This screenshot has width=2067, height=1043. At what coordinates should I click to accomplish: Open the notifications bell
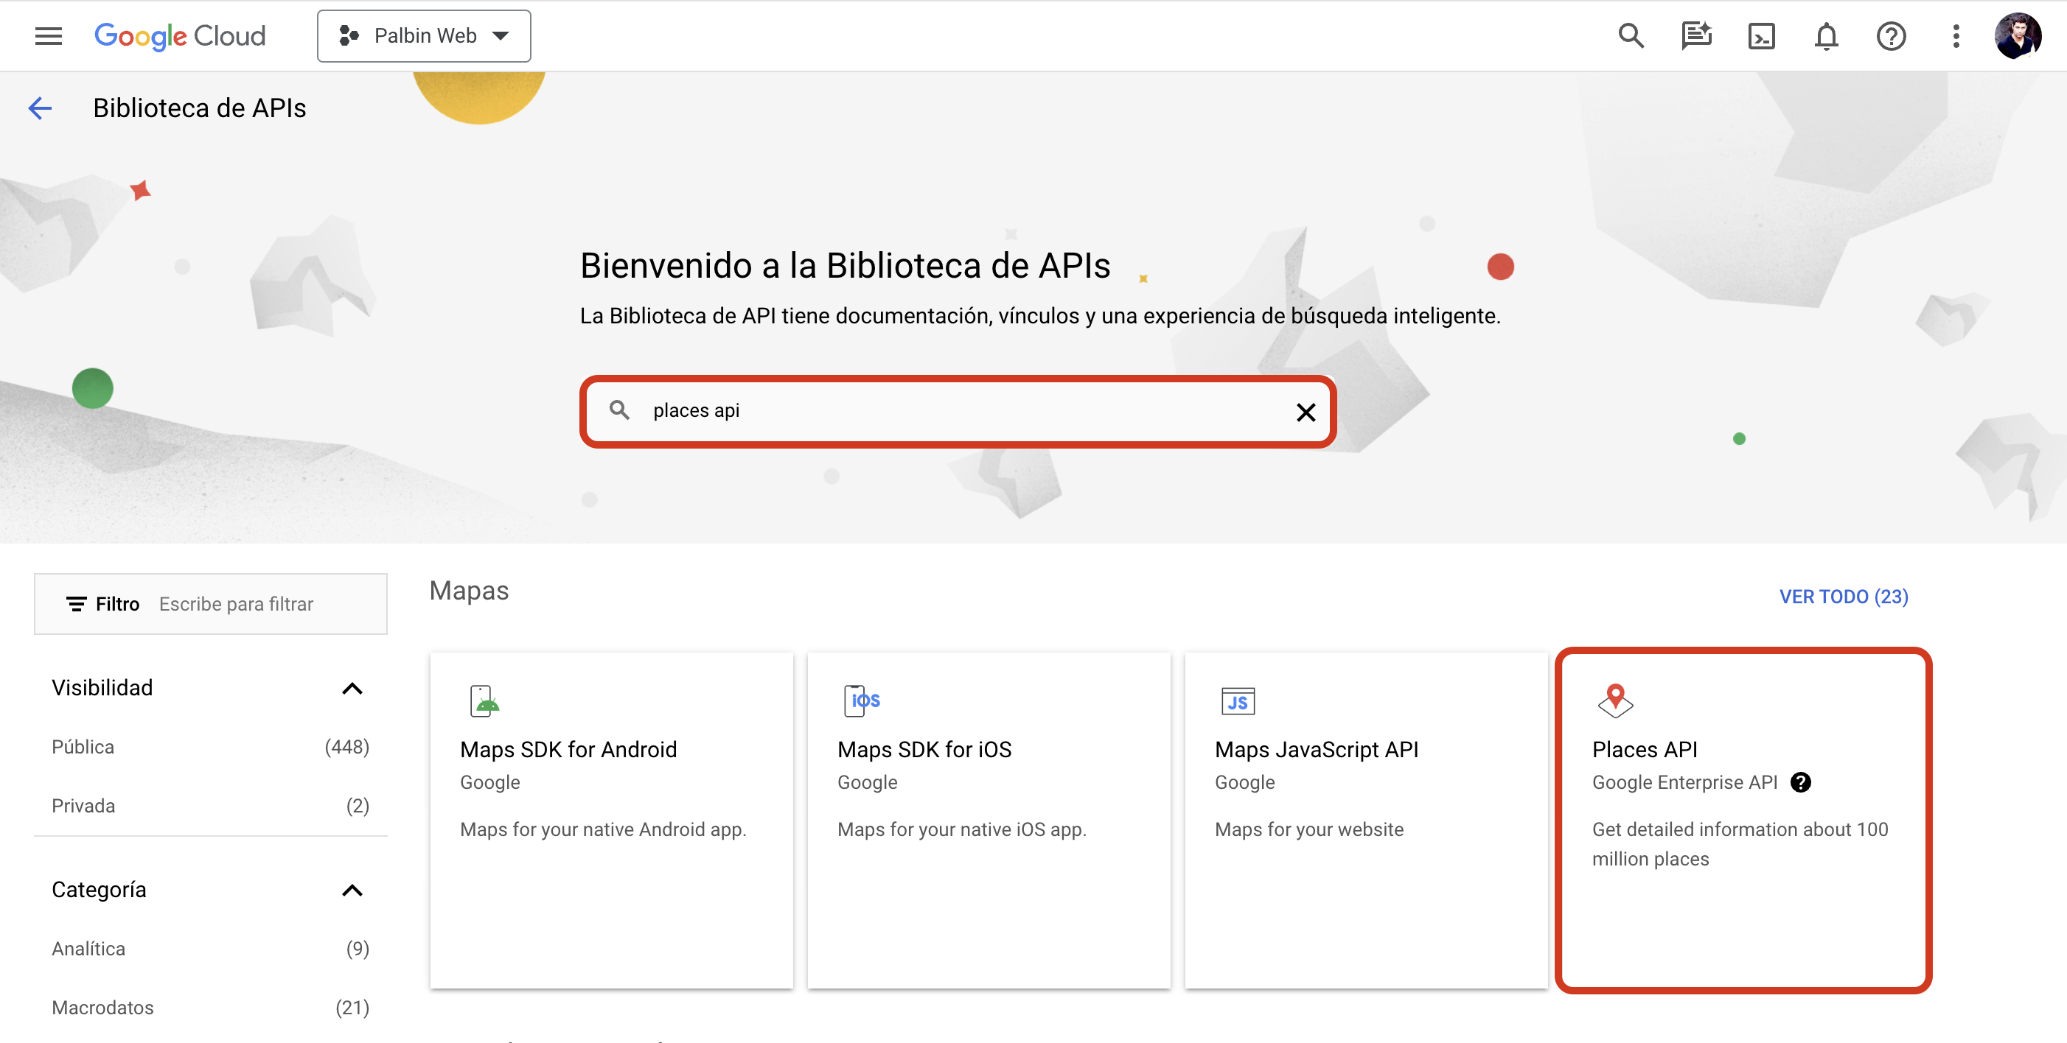click(1826, 36)
